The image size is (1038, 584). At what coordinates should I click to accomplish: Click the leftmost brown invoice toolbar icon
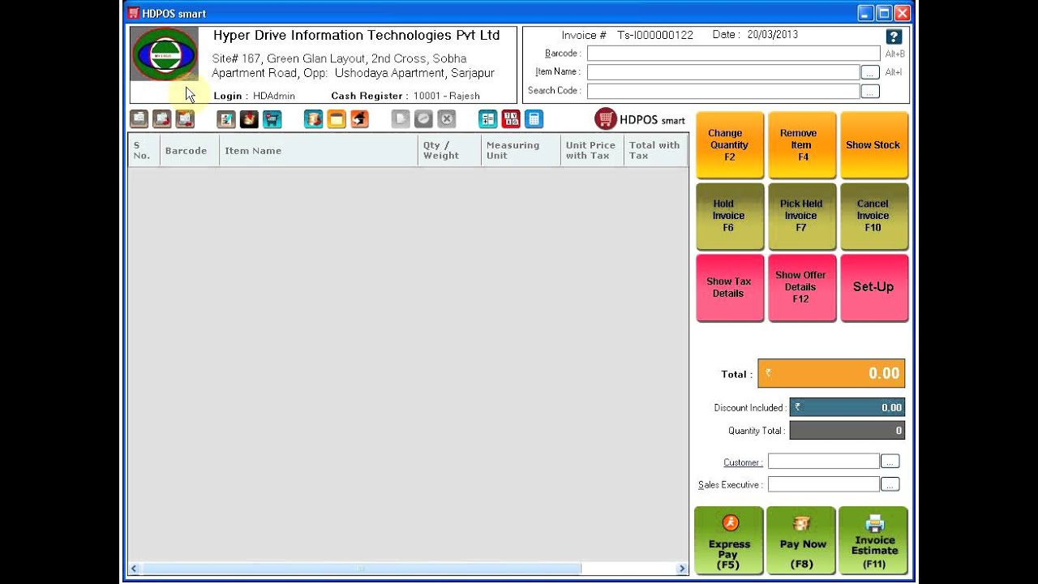(139, 119)
